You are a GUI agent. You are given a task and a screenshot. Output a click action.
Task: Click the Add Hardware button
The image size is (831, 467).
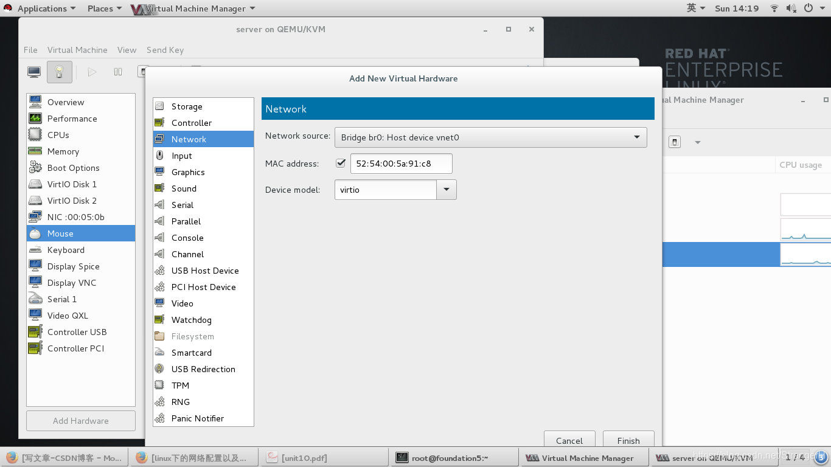pos(81,421)
